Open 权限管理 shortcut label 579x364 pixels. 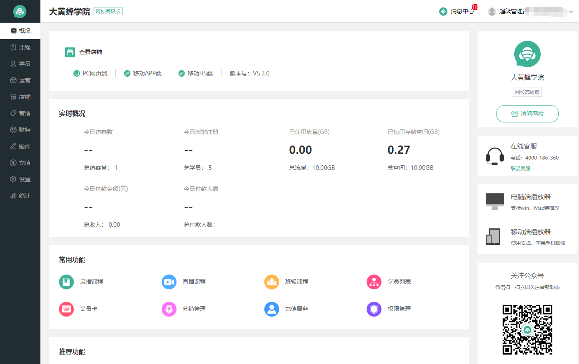tap(399, 309)
